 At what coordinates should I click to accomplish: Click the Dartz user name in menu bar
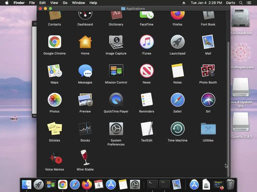coord(230,3)
